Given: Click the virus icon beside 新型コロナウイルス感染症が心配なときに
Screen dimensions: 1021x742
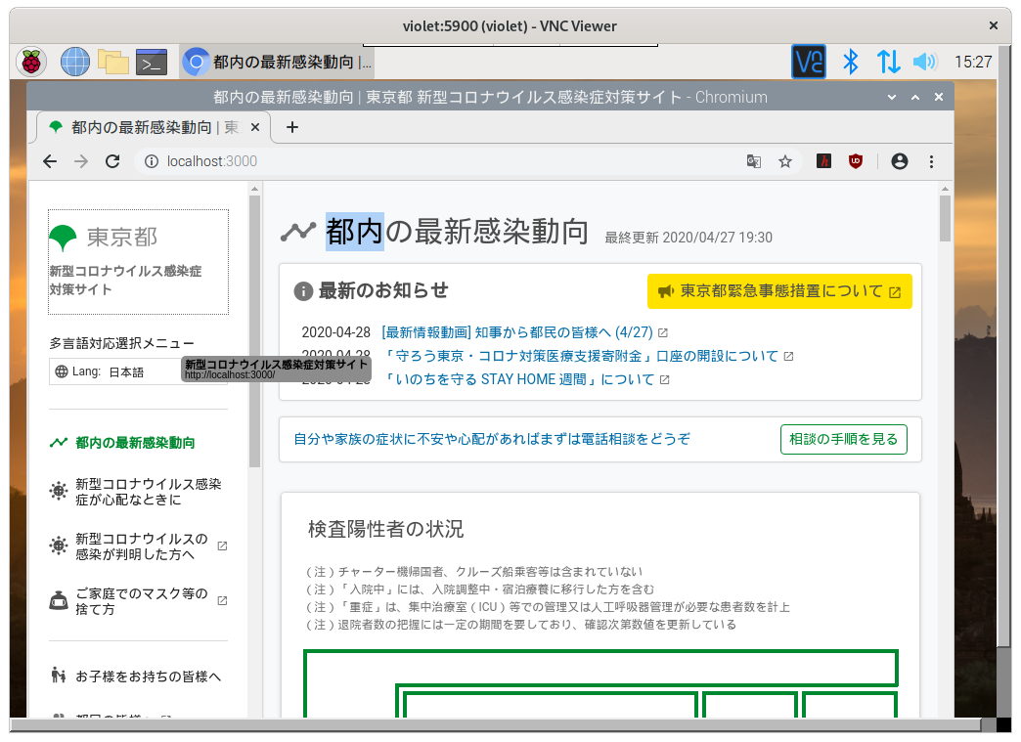Looking at the screenshot, I should [x=58, y=493].
